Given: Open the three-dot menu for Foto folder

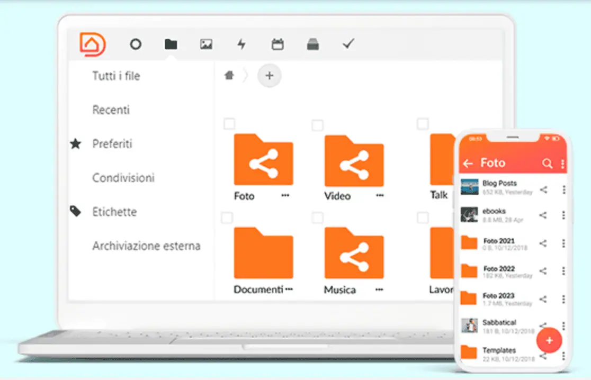Looking at the screenshot, I should [285, 196].
